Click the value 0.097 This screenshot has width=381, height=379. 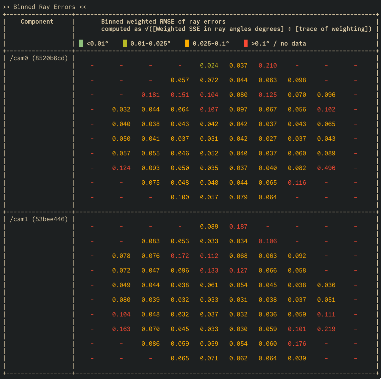pos(238,109)
